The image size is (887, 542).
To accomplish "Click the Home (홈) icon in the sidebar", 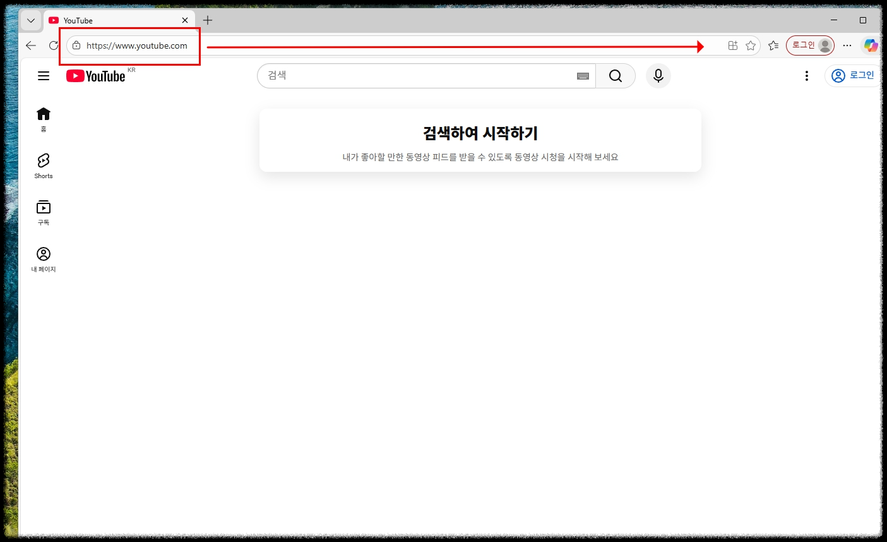I will pyautogui.click(x=43, y=114).
